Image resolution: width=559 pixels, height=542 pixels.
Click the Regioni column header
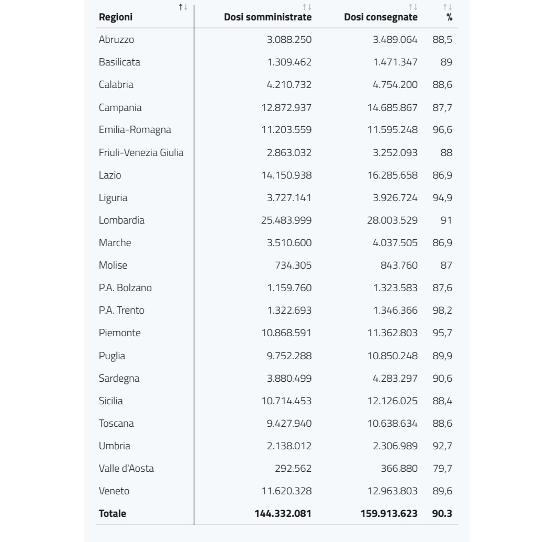116,17
